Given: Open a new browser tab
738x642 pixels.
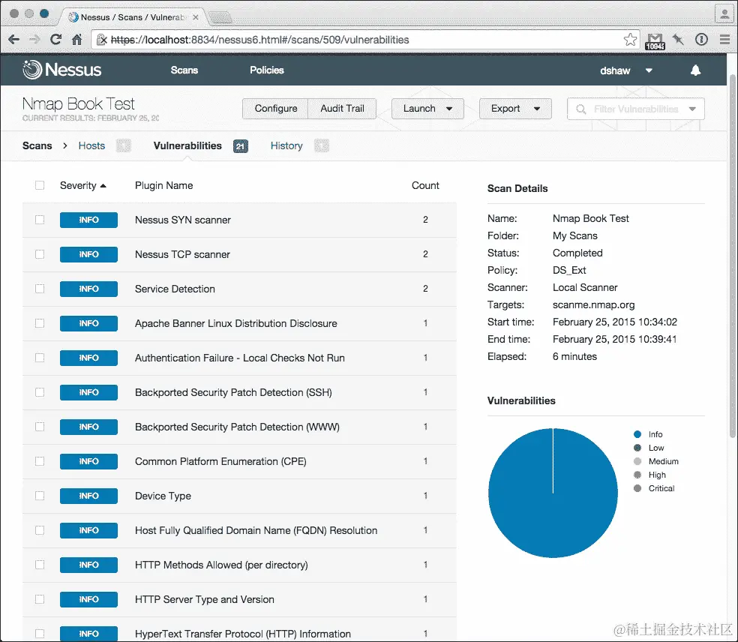Looking at the screenshot, I should coord(220,18).
